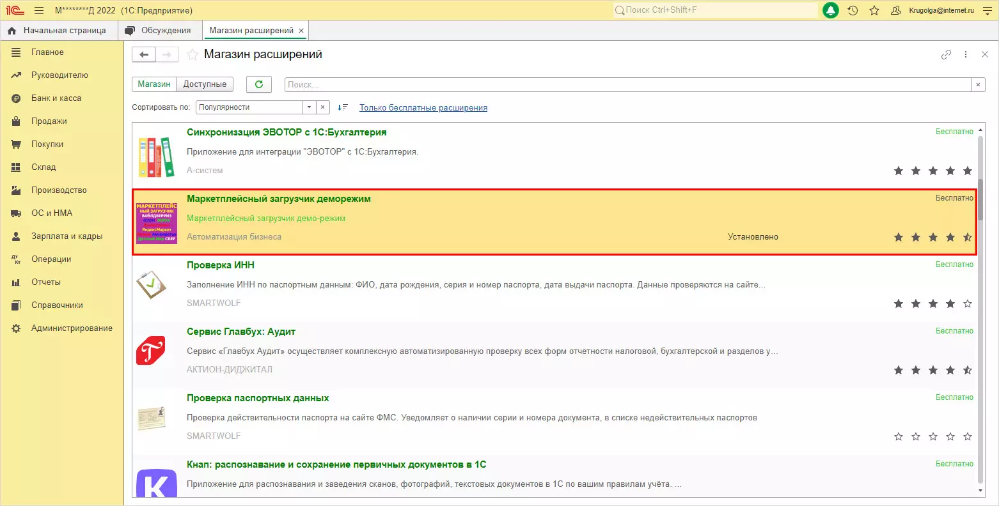Open the notifications bell
999x506 pixels.
point(830,10)
